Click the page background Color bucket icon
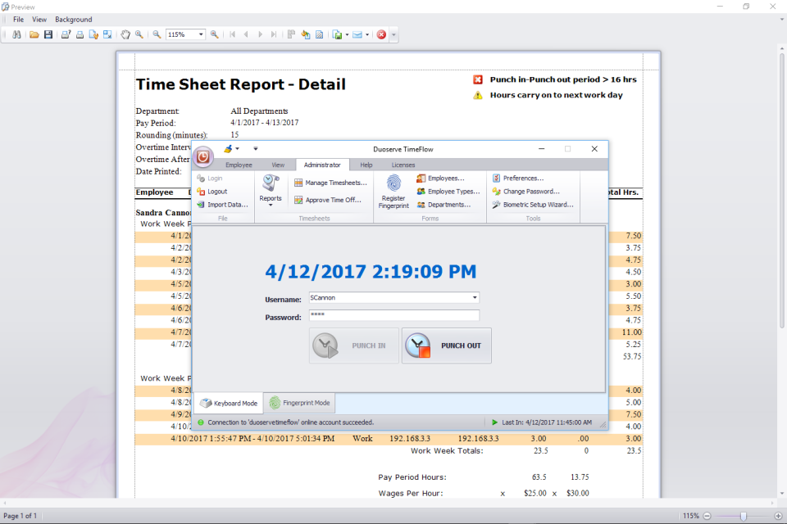 [x=305, y=34]
